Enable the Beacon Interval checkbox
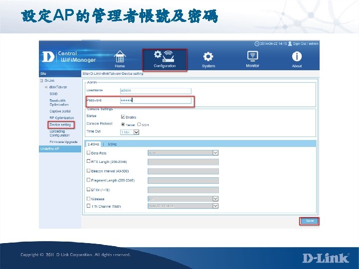The height and width of the screenshot is (269, 359). point(88,171)
